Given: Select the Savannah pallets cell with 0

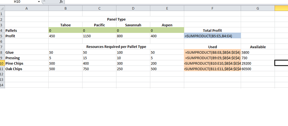Looking at the screenshot, I should point(133,30).
